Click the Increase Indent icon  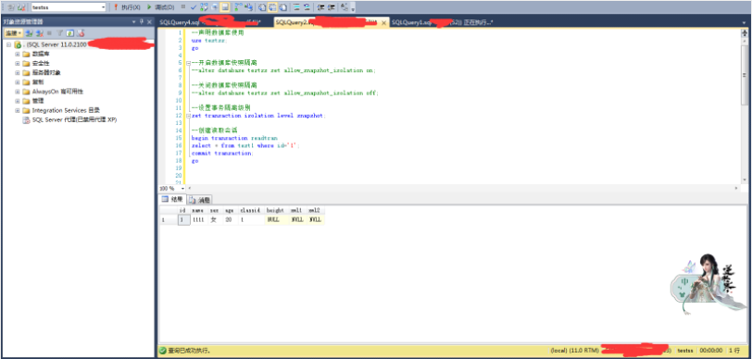pyautogui.click(x=331, y=7)
